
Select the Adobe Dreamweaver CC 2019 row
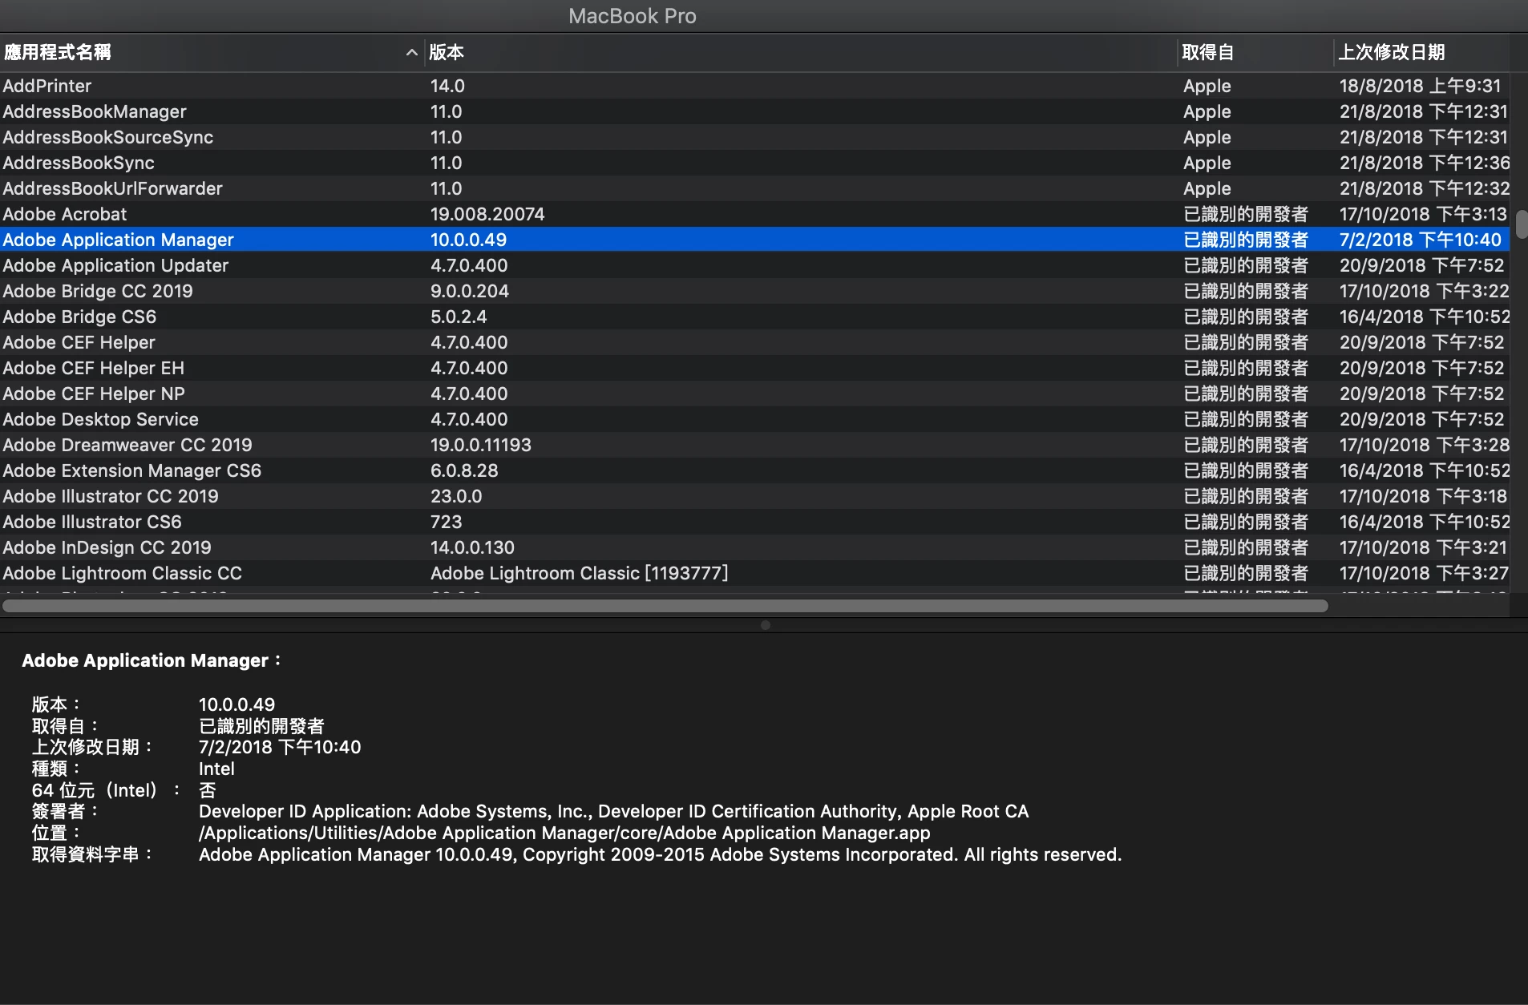(754, 445)
